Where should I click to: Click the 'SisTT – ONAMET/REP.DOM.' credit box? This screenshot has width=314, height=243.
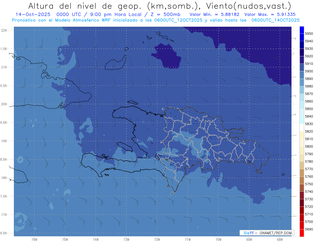pyautogui.click(x=267, y=233)
